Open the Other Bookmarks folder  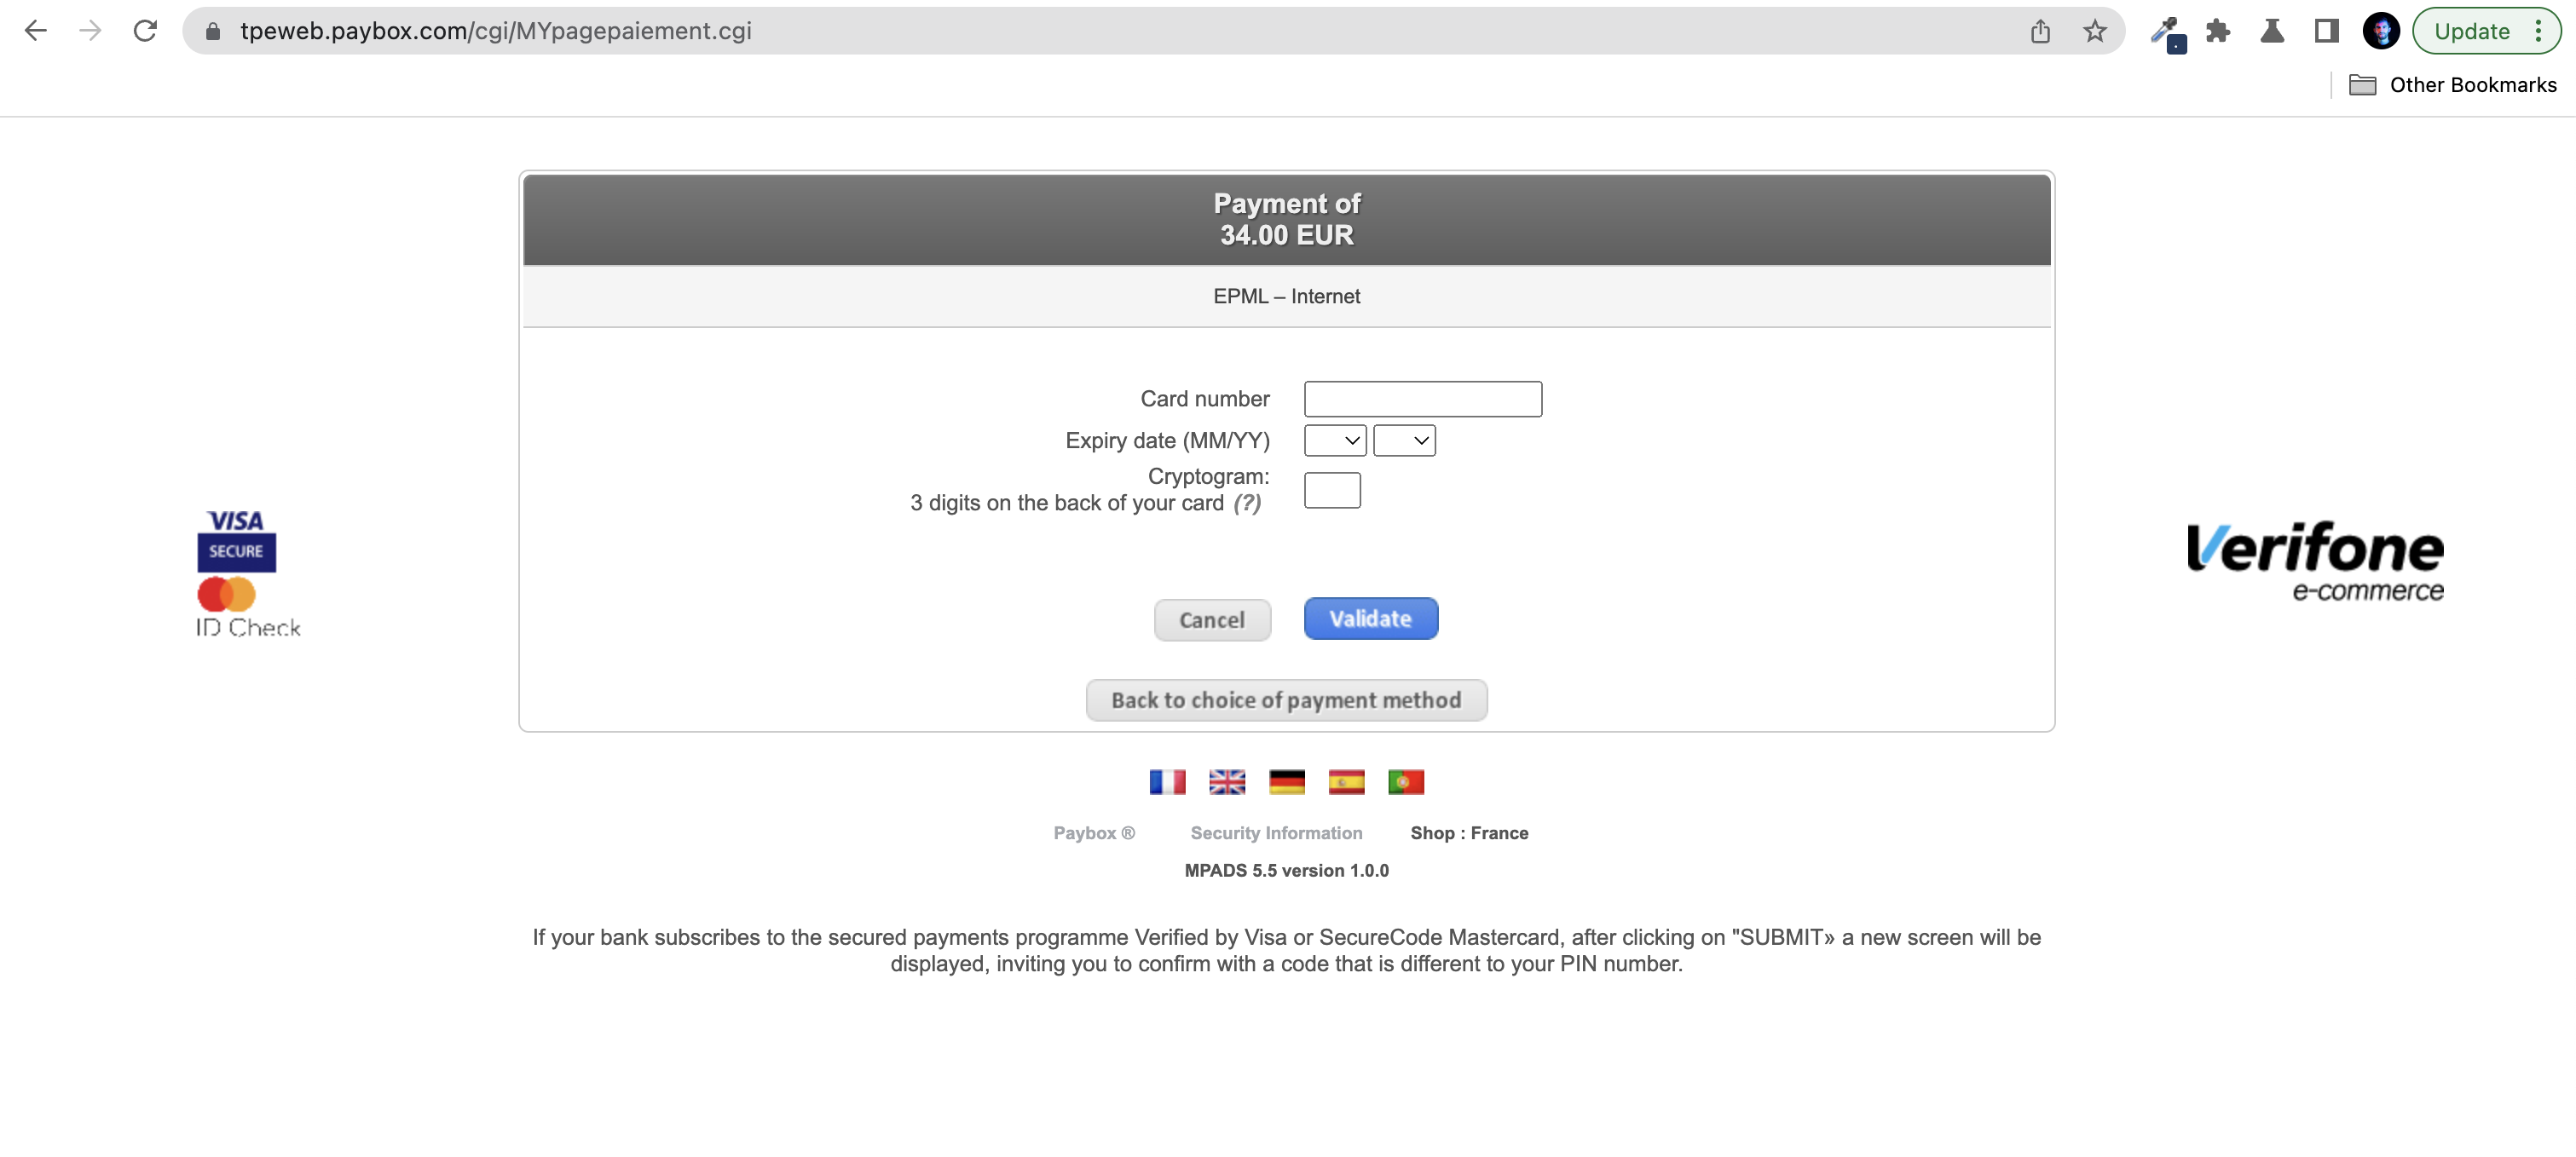2452,85
